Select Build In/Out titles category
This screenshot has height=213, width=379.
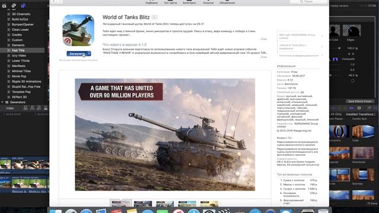[x=20, y=20]
